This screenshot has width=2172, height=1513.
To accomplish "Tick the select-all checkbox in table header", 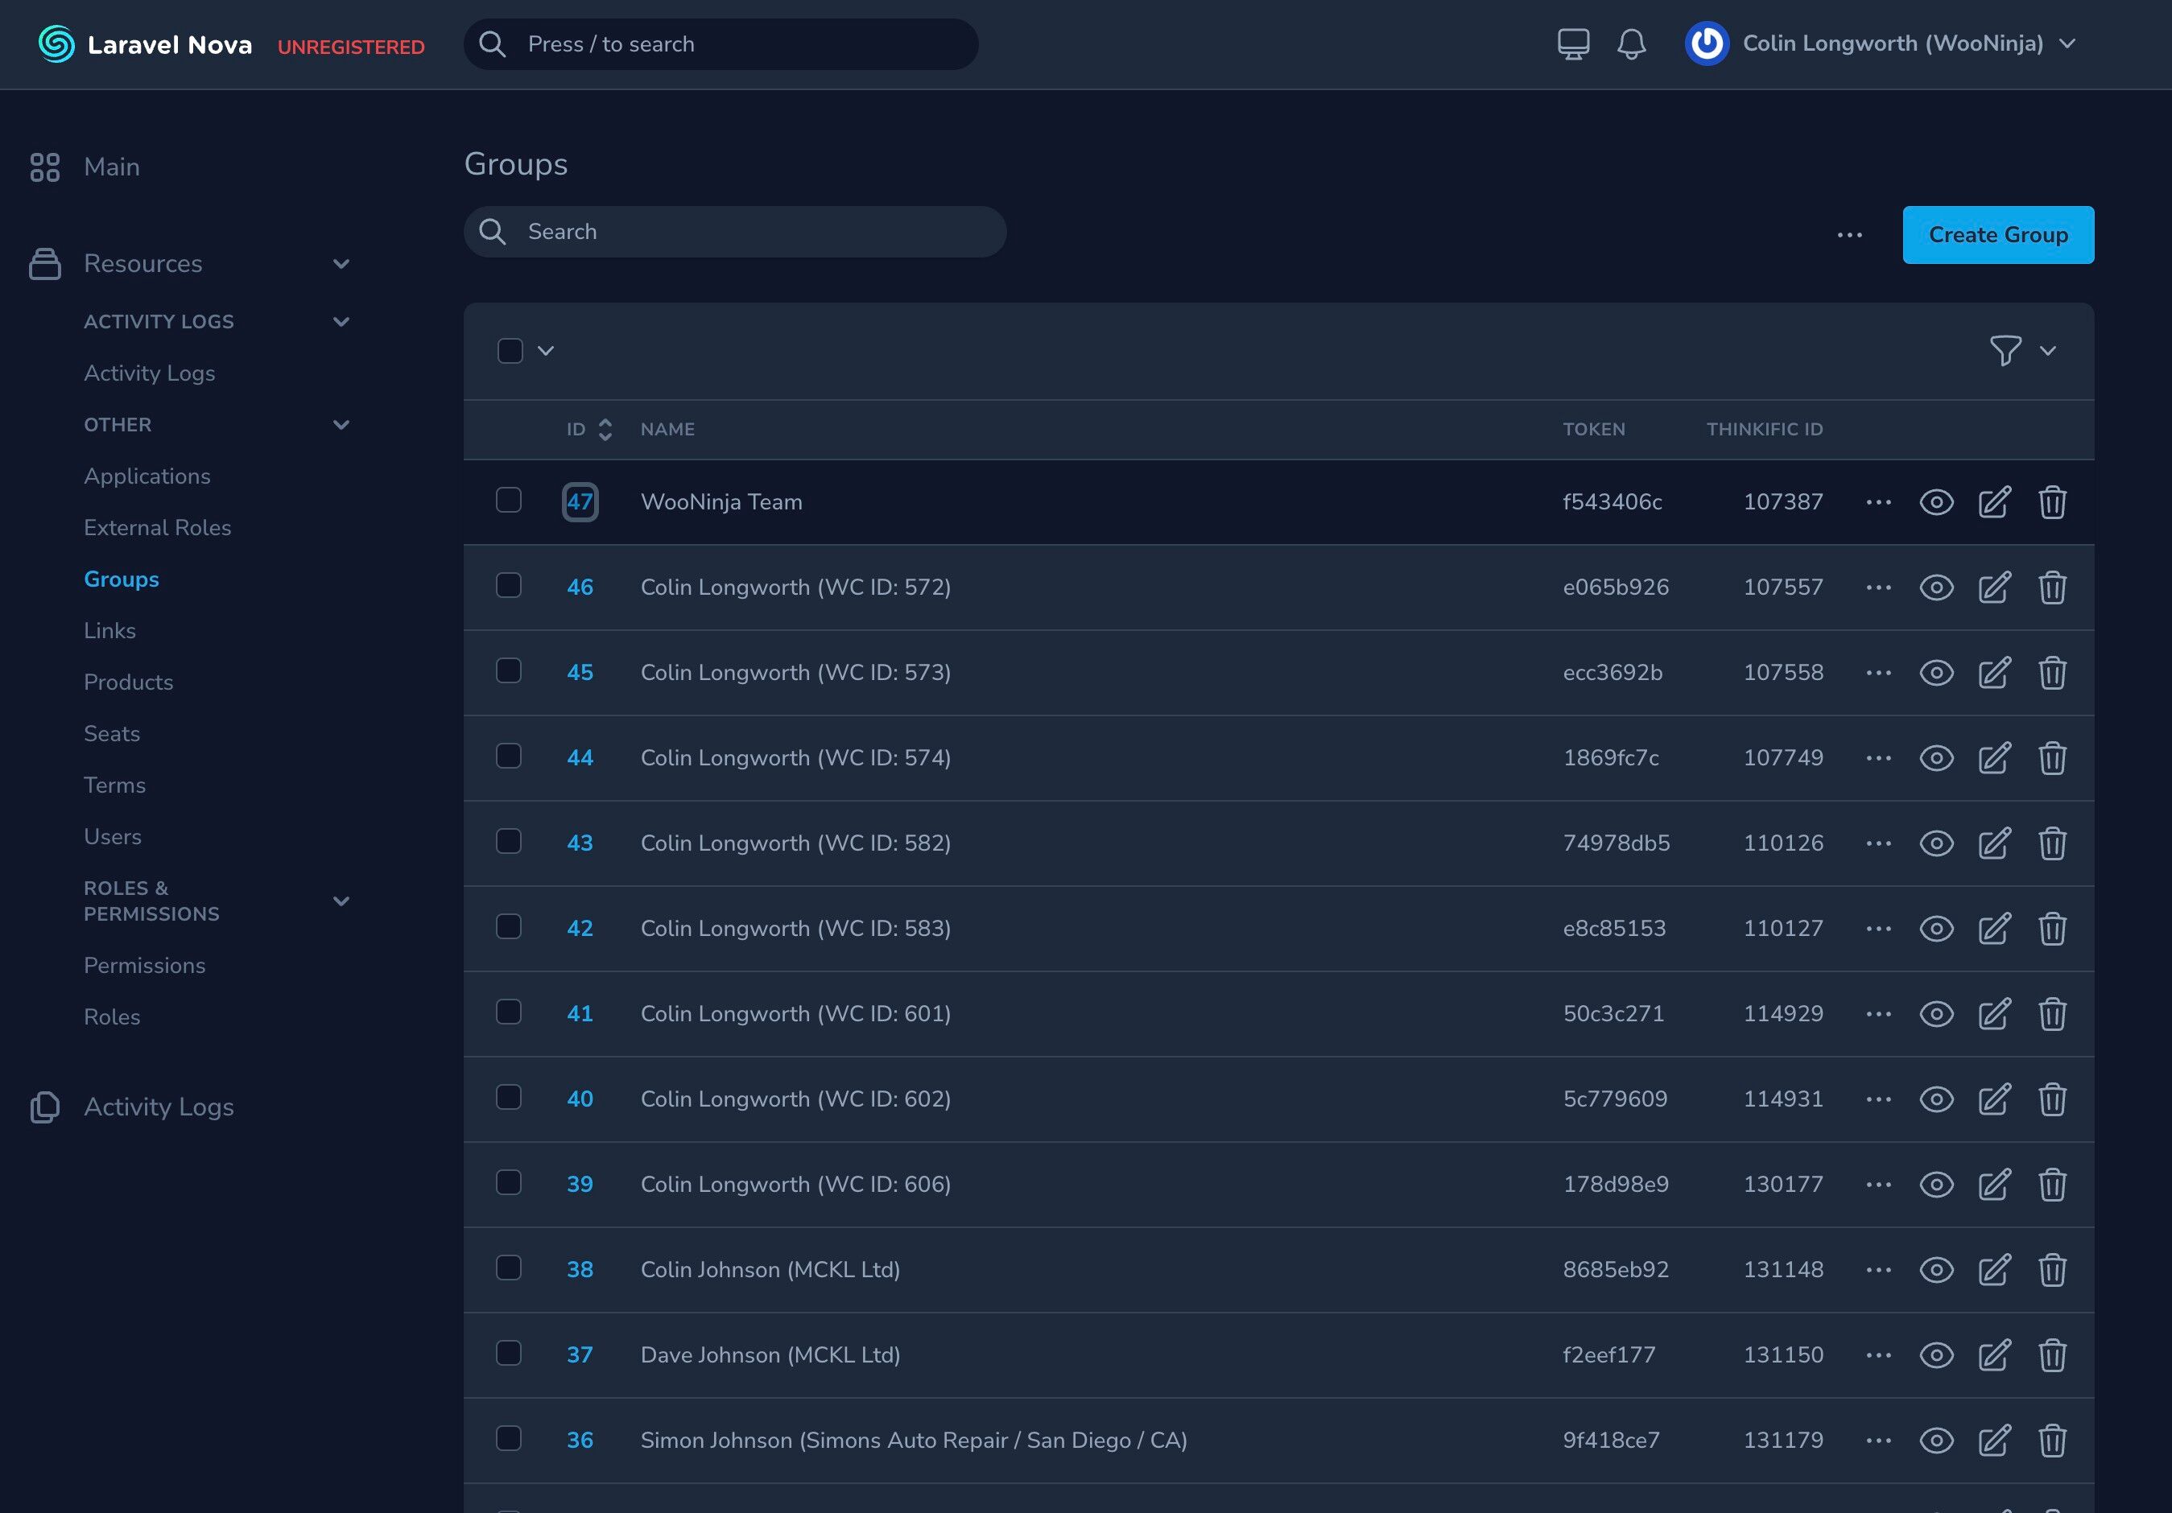I will 510,351.
